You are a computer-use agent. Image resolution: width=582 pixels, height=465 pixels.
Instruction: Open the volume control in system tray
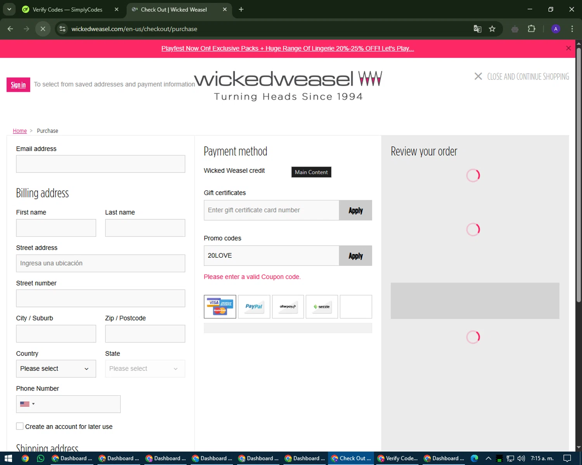tap(521, 458)
